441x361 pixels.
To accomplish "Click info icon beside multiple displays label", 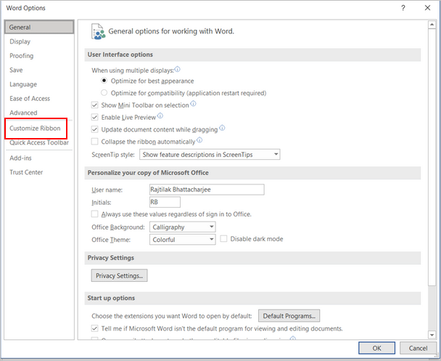I will pos(177,69).
